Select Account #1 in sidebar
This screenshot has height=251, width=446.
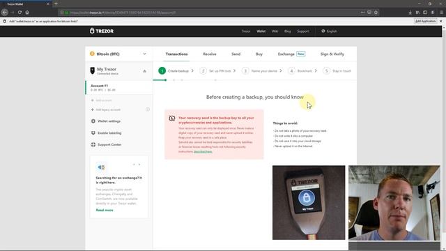pyautogui.click(x=119, y=88)
